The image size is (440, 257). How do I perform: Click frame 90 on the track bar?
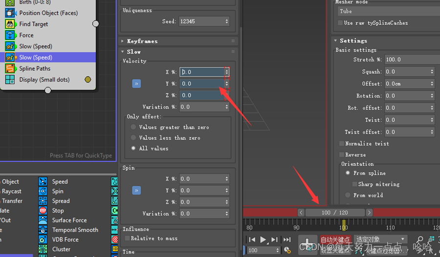click(x=296, y=228)
